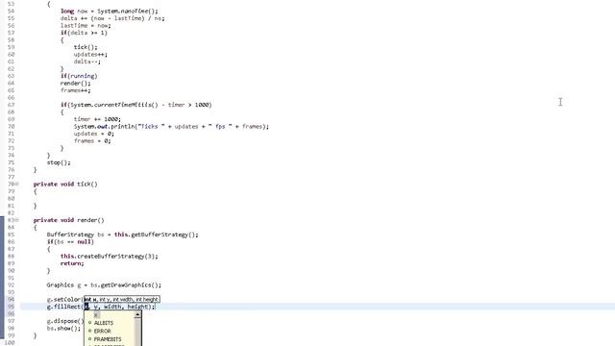Viewport: 615px width, 346px height.
Task: Select ALLBITS in the autocomplete popup
Action: (104, 323)
